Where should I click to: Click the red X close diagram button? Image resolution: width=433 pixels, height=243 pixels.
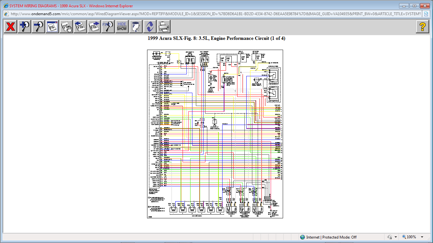pyautogui.click(x=10, y=27)
